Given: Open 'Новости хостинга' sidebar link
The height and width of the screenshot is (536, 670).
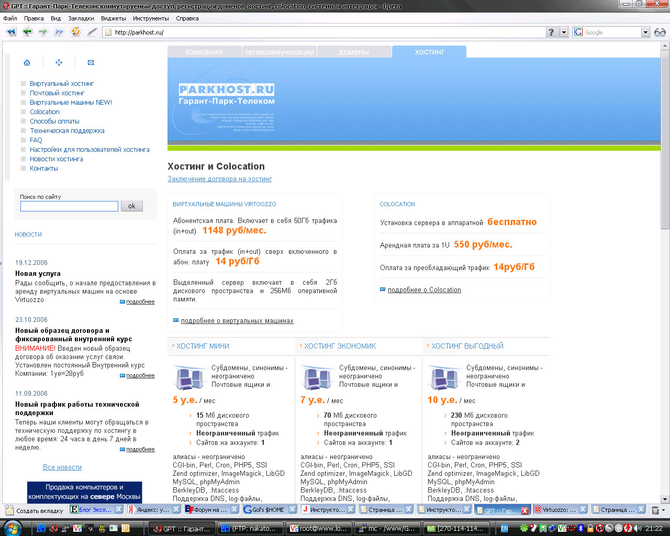Looking at the screenshot, I should (x=57, y=159).
